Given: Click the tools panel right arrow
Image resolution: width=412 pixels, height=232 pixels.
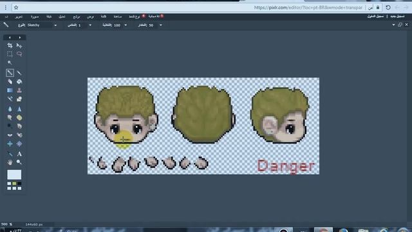Looking at the screenshot, I should (20, 37).
